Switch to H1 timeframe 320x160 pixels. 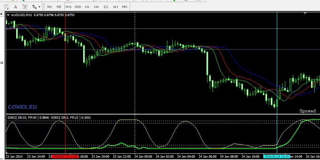click(87, 7)
